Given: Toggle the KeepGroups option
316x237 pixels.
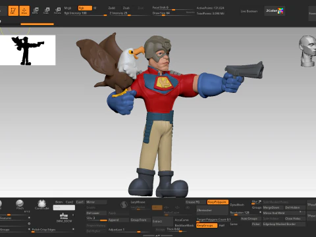Looking at the screenshot, I should pyautogui.click(x=207, y=225).
